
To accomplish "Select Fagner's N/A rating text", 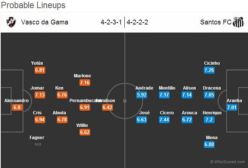I will [38, 144].
